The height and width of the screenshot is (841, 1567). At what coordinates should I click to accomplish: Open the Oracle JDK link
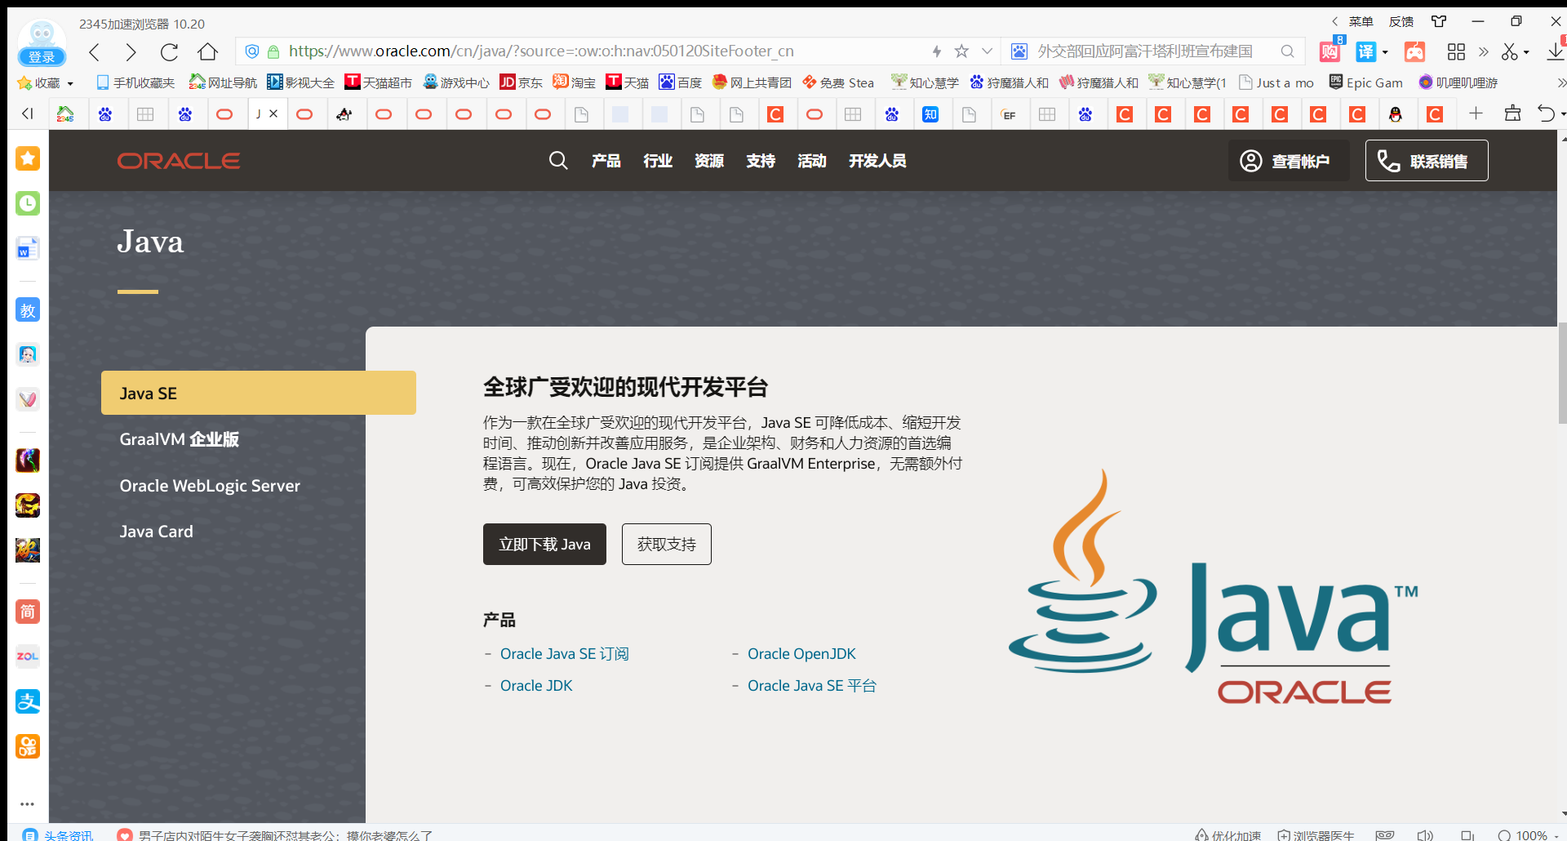[536, 686]
